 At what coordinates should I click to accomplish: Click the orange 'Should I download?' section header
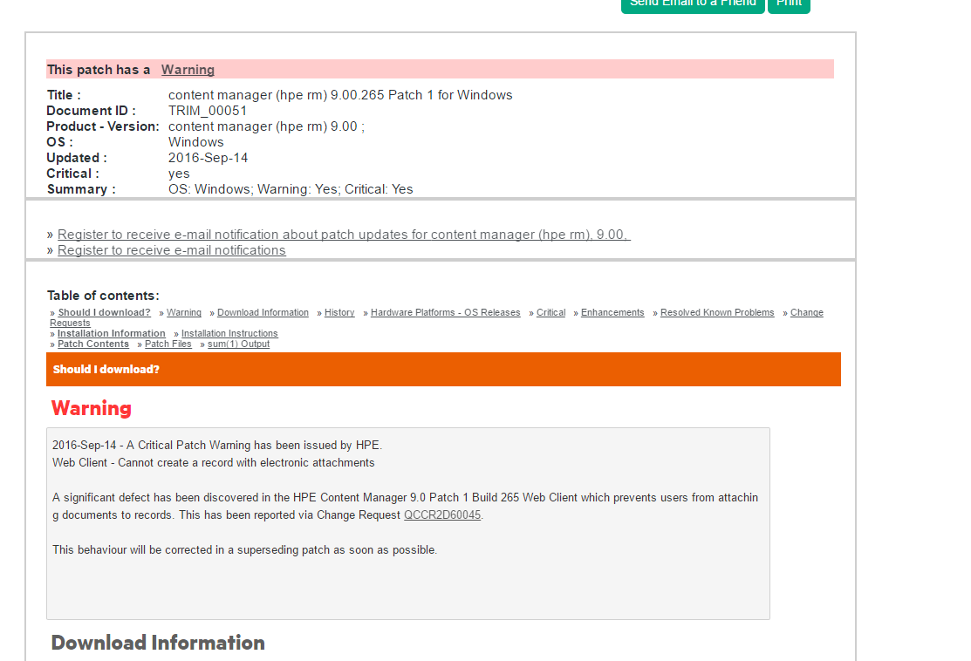tap(443, 370)
